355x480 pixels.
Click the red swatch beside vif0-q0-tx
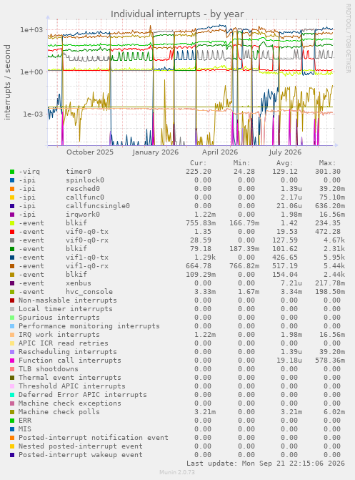click(12, 232)
